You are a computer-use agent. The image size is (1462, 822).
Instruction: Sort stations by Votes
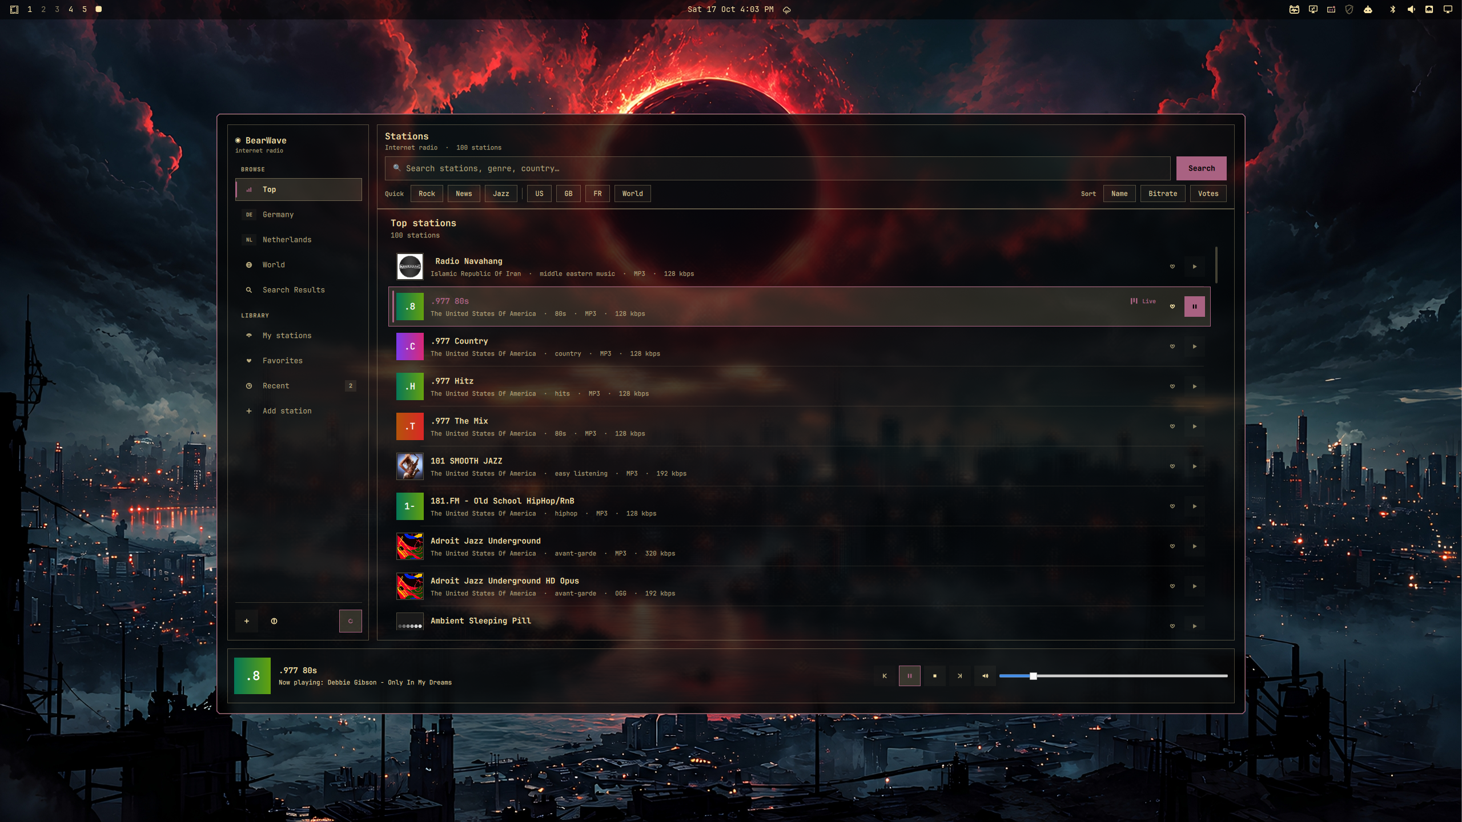(x=1208, y=194)
